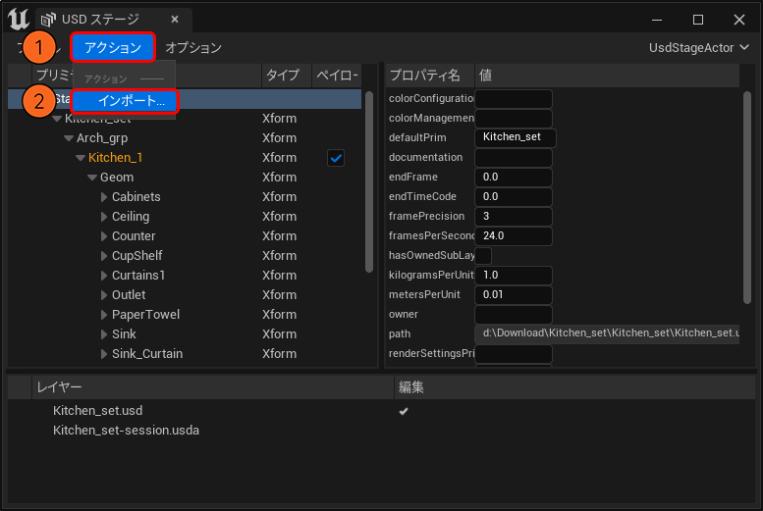763x511 pixels.
Task: Click the Unreal Engine logo icon
Action: tap(18, 19)
